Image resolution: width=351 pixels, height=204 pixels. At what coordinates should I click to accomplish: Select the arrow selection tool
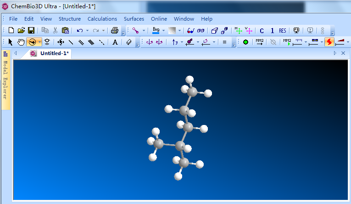tap(11, 42)
